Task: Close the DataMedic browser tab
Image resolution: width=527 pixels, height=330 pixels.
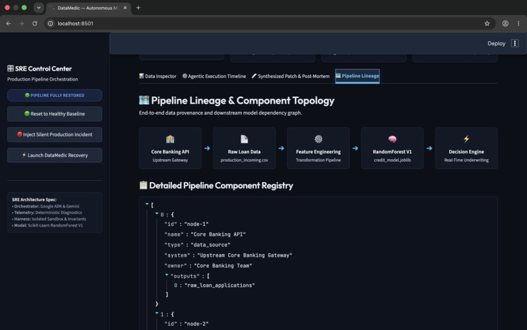Action: click(125, 8)
